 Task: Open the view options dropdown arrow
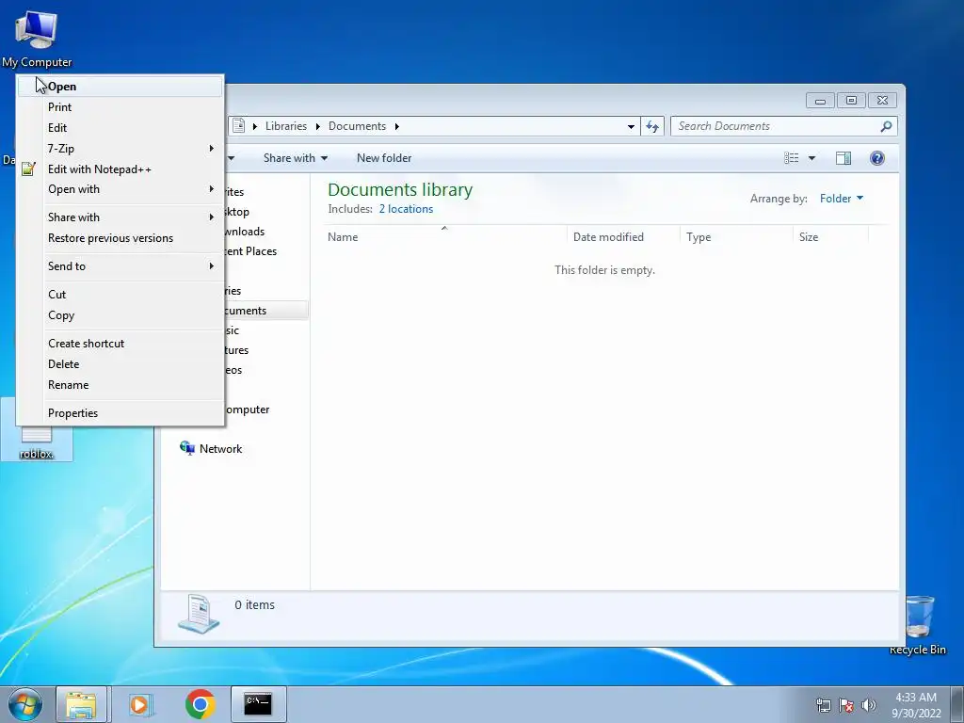point(811,158)
